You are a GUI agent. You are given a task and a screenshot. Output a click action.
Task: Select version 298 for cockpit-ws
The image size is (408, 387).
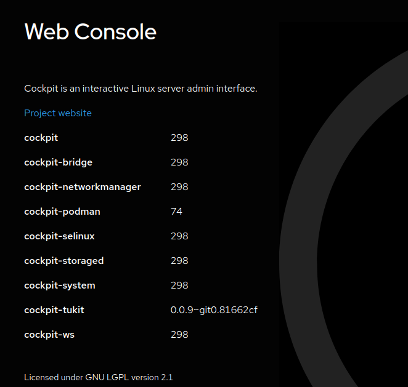[x=179, y=335]
